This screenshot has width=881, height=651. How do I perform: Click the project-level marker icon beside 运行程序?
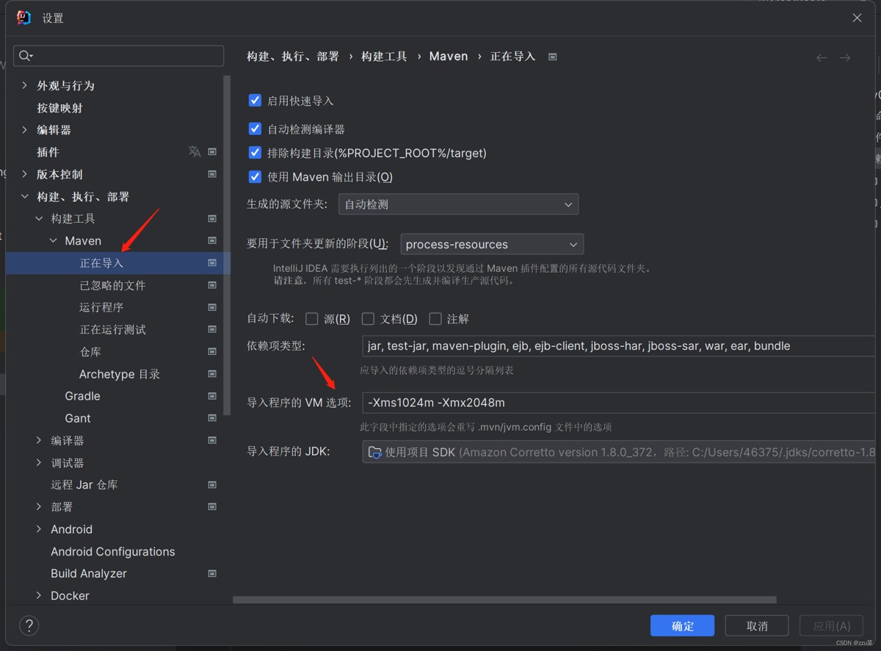(x=212, y=307)
